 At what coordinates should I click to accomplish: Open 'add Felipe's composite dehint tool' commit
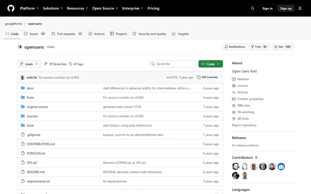coord(127,125)
